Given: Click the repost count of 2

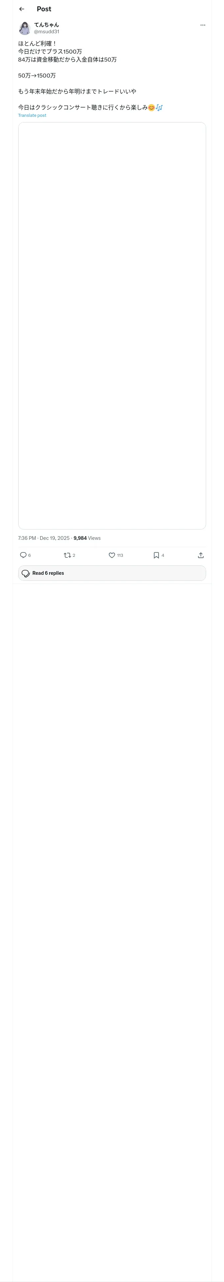Looking at the screenshot, I should coord(74,555).
